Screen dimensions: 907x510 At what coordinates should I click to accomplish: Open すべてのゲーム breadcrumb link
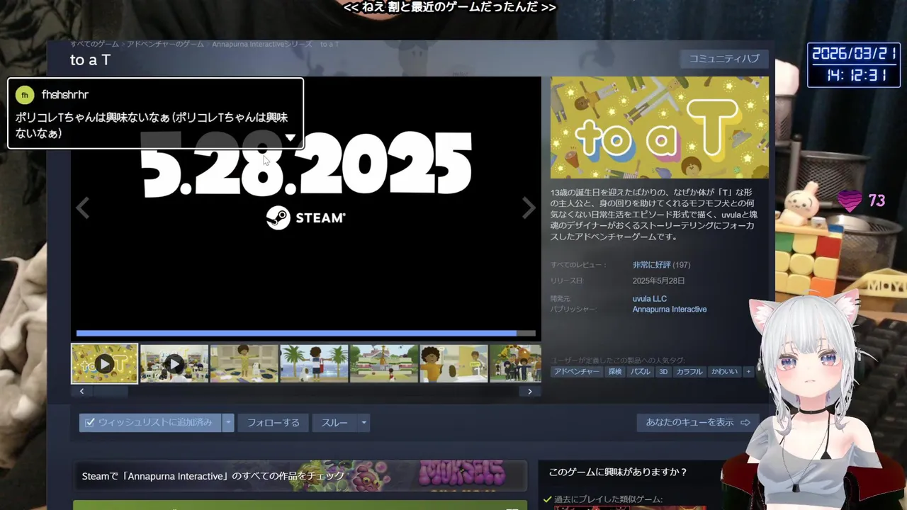[94, 44]
